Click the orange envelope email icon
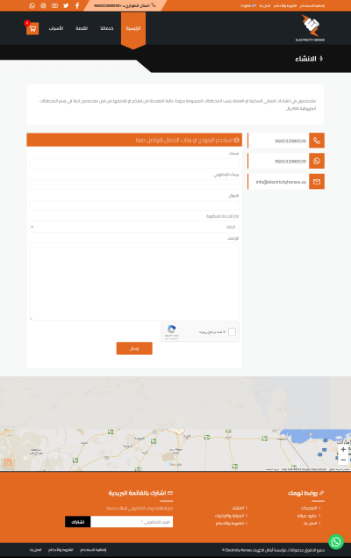Screen dimensions: 351x558 (317, 182)
